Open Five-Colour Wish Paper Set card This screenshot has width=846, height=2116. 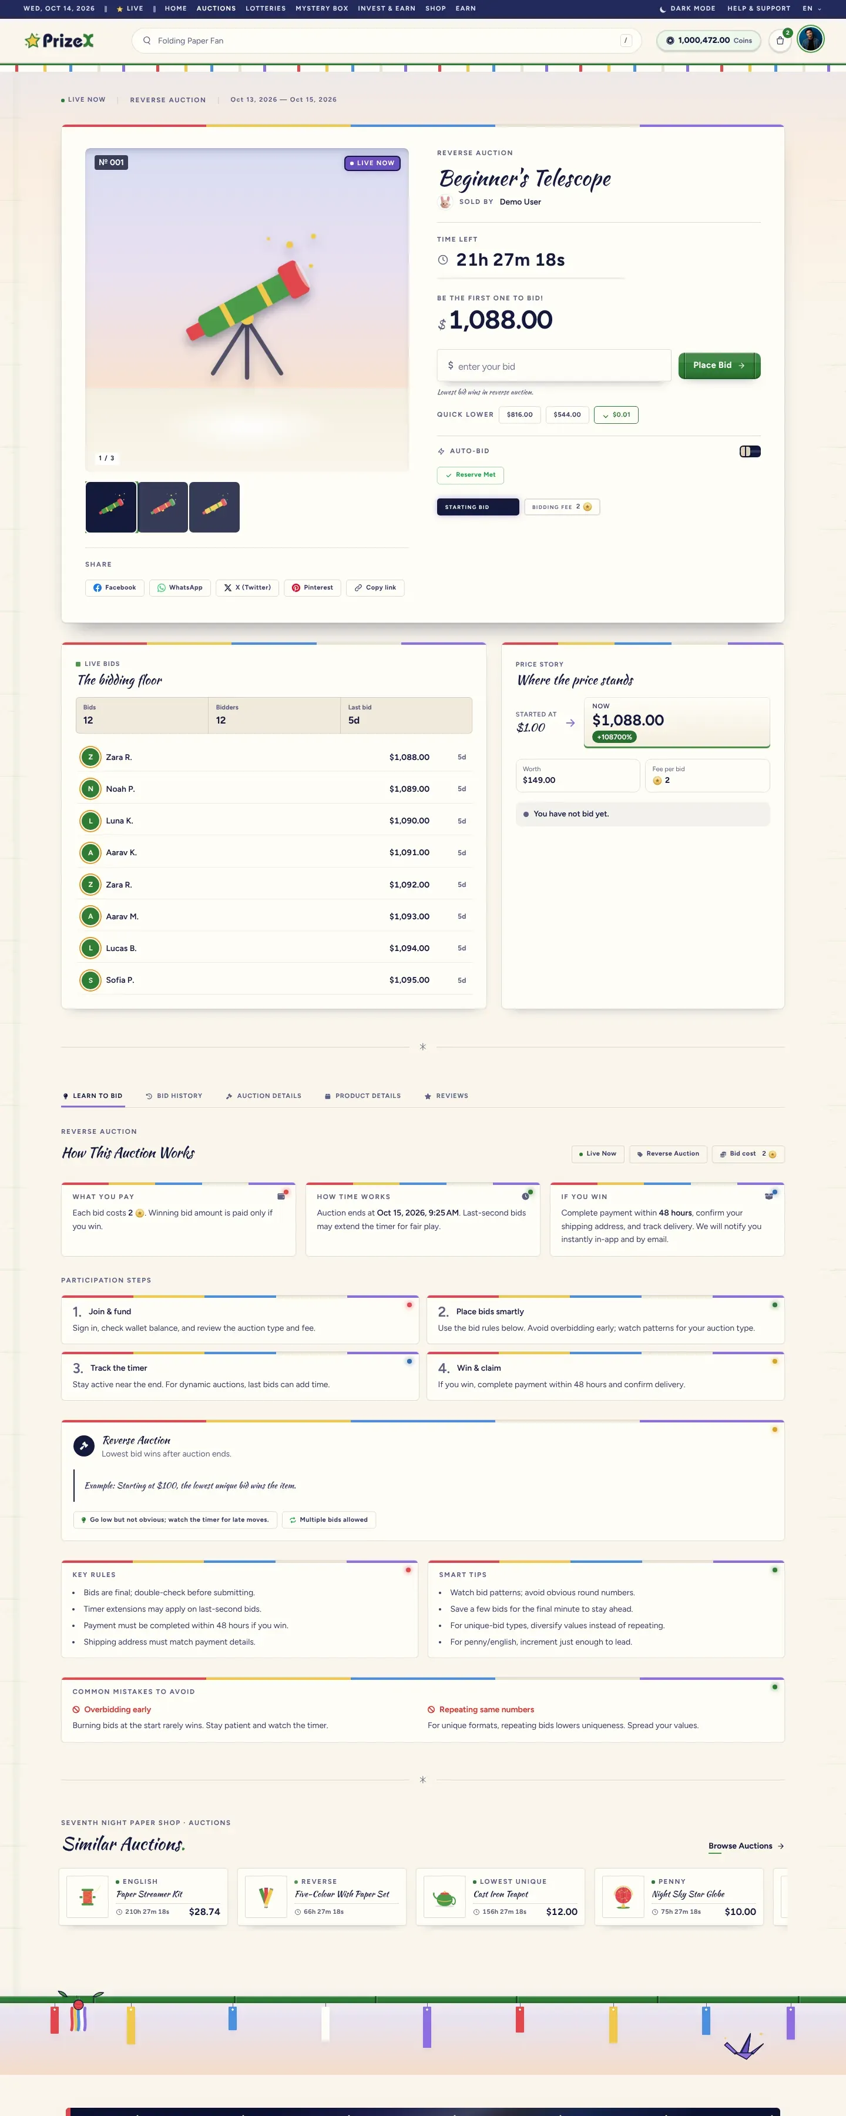click(x=322, y=1897)
